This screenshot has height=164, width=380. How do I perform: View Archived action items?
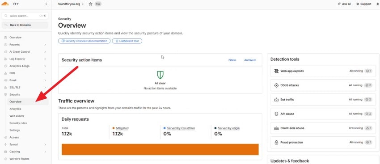click(x=250, y=60)
